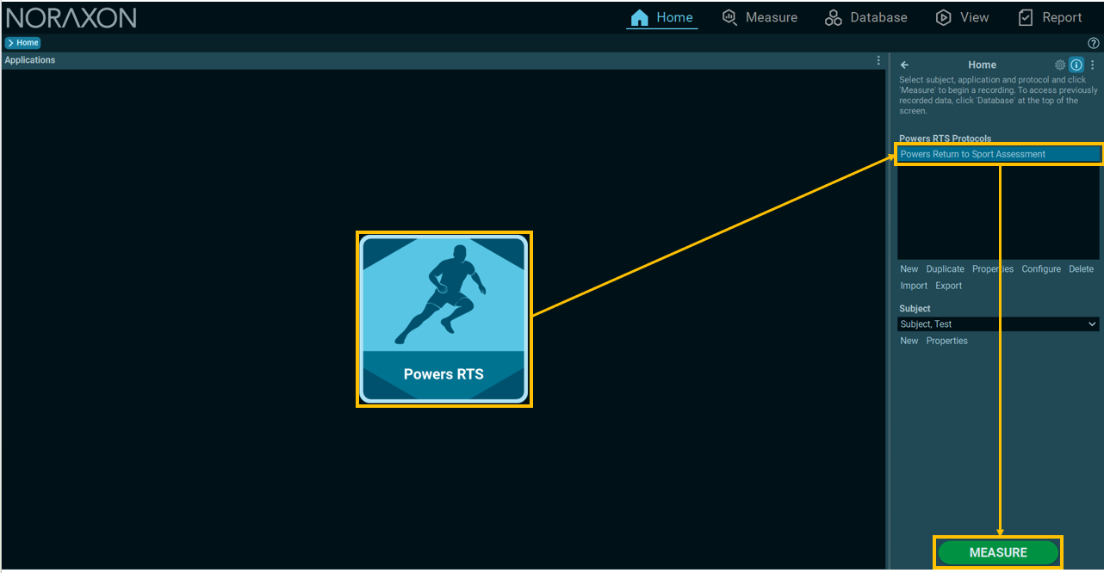Toggle the info icon in Home panel
1104x573 pixels.
[x=1076, y=65]
